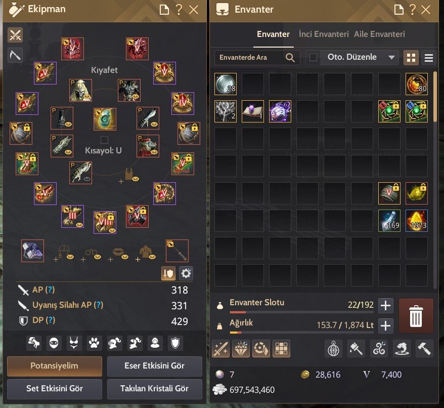Switch to list view of inventory
Viewport: 444px width, 408px height.
pos(429,58)
